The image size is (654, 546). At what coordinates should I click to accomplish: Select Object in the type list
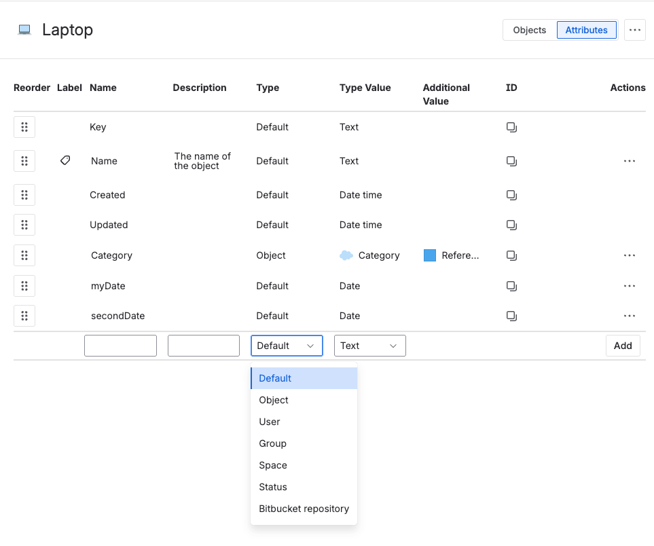point(304,400)
